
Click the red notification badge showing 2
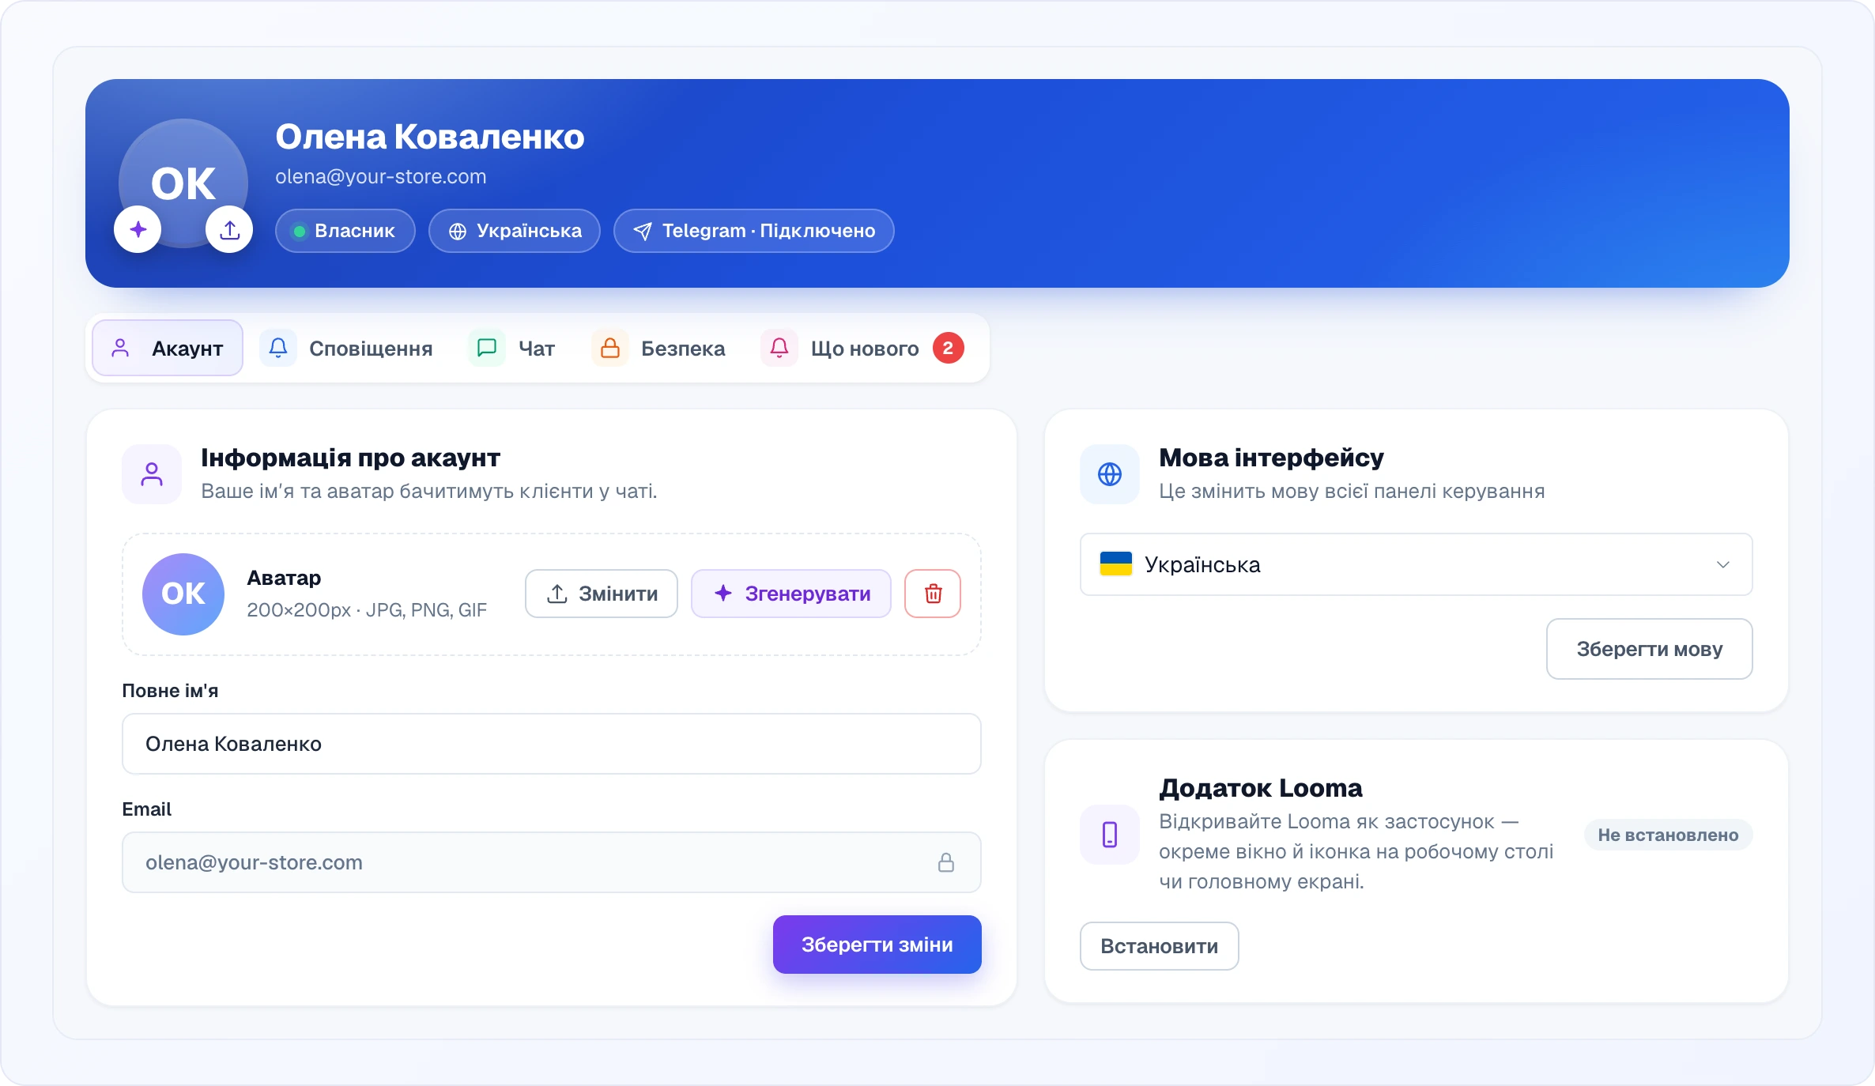click(948, 348)
